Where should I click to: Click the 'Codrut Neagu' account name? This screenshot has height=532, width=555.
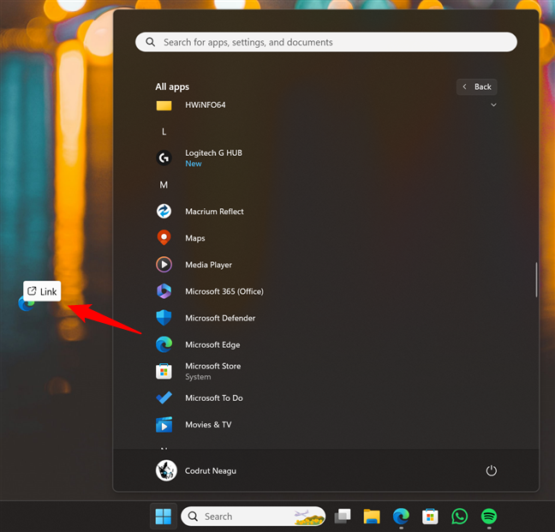pyautogui.click(x=211, y=471)
